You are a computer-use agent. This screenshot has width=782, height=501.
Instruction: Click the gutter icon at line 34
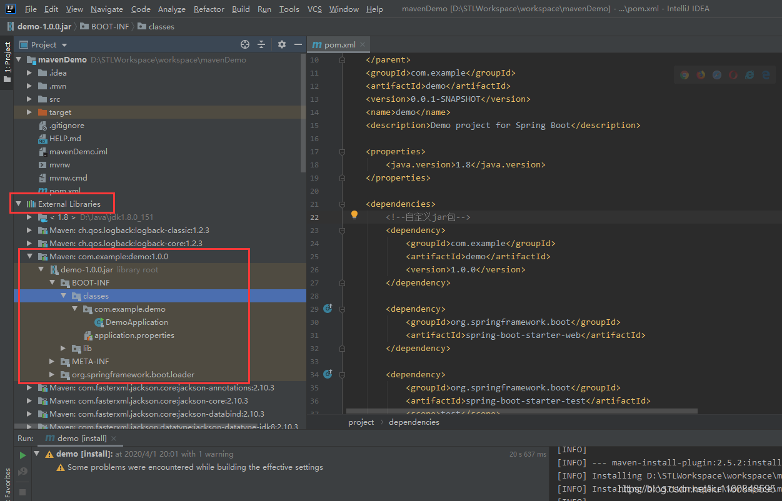328,374
